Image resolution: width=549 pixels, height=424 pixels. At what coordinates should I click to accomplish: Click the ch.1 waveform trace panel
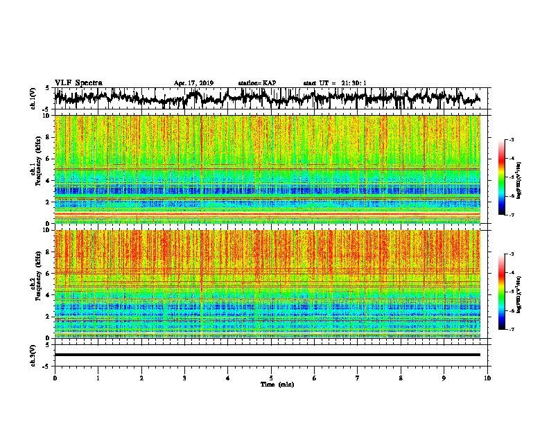(271, 98)
